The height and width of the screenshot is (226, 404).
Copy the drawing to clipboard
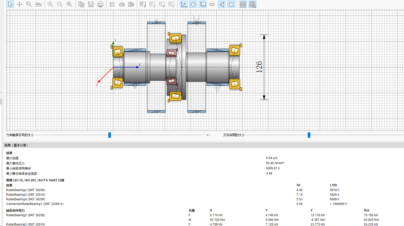coord(81,4)
